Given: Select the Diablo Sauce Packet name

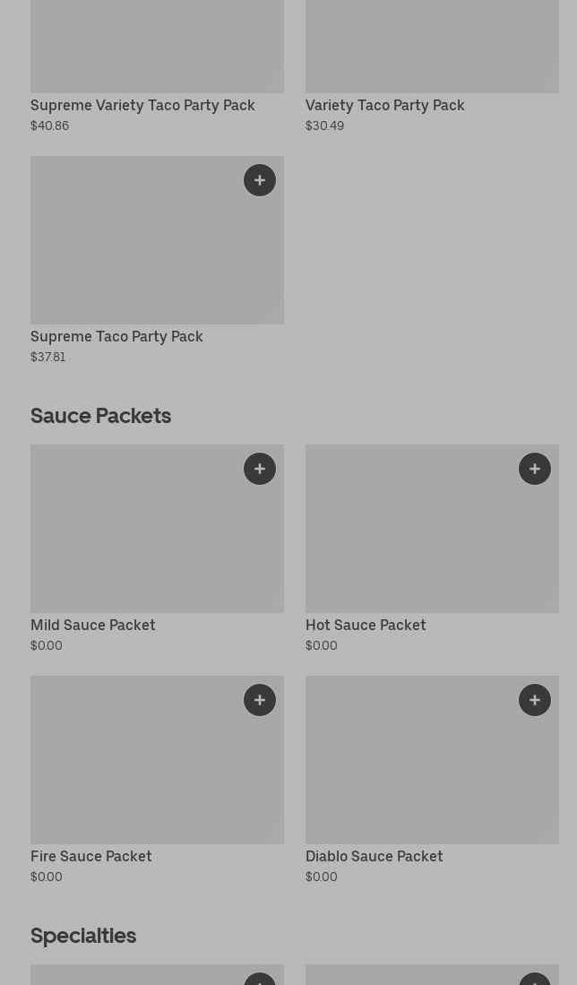Looking at the screenshot, I should [x=374, y=857].
